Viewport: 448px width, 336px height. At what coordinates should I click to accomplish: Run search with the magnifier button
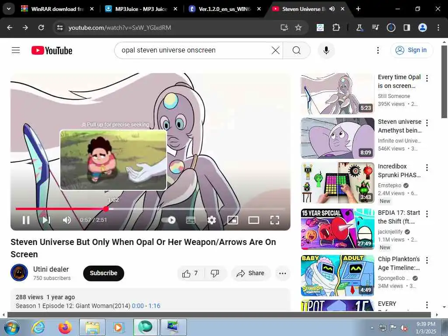[x=297, y=50]
